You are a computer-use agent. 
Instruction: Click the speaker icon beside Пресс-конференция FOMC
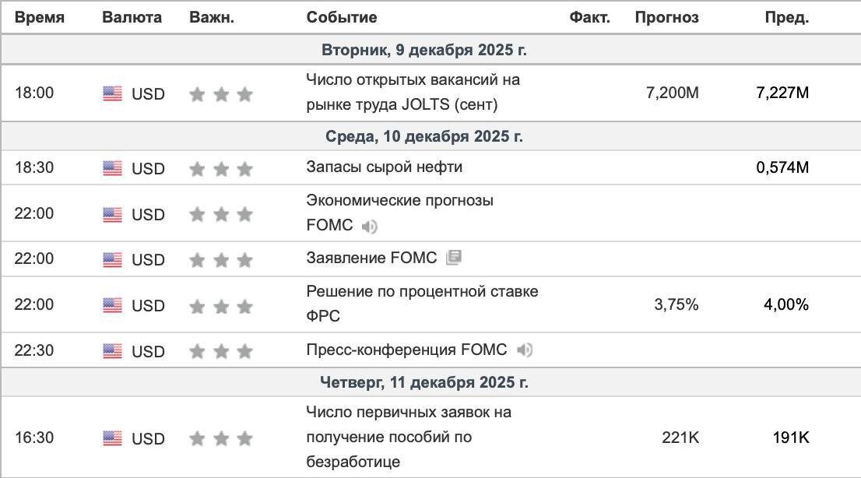click(x=525, y=350)
